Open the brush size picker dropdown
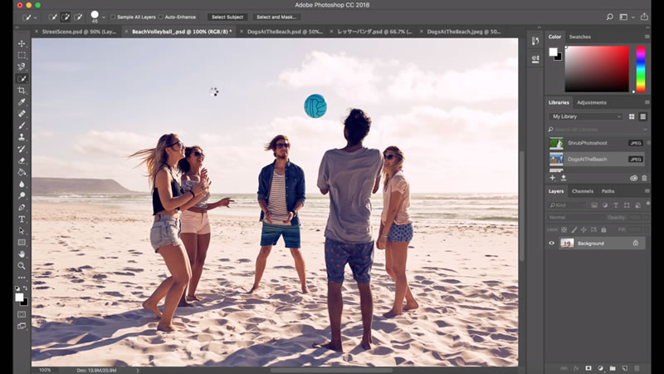Viewport: 664px width, 374px height. click(x=103, y=18)
